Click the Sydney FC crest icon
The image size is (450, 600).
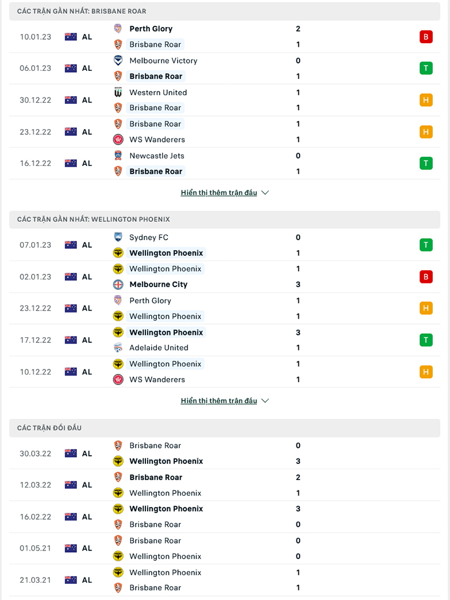[118, 237]
